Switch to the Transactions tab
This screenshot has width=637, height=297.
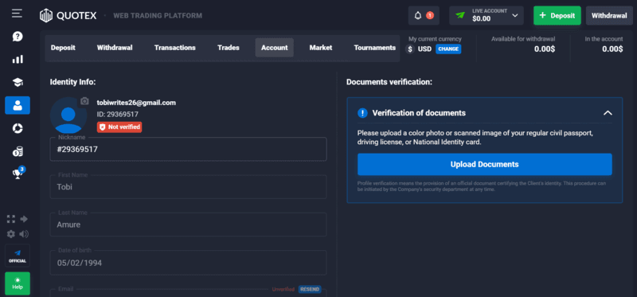coord(174,48)
